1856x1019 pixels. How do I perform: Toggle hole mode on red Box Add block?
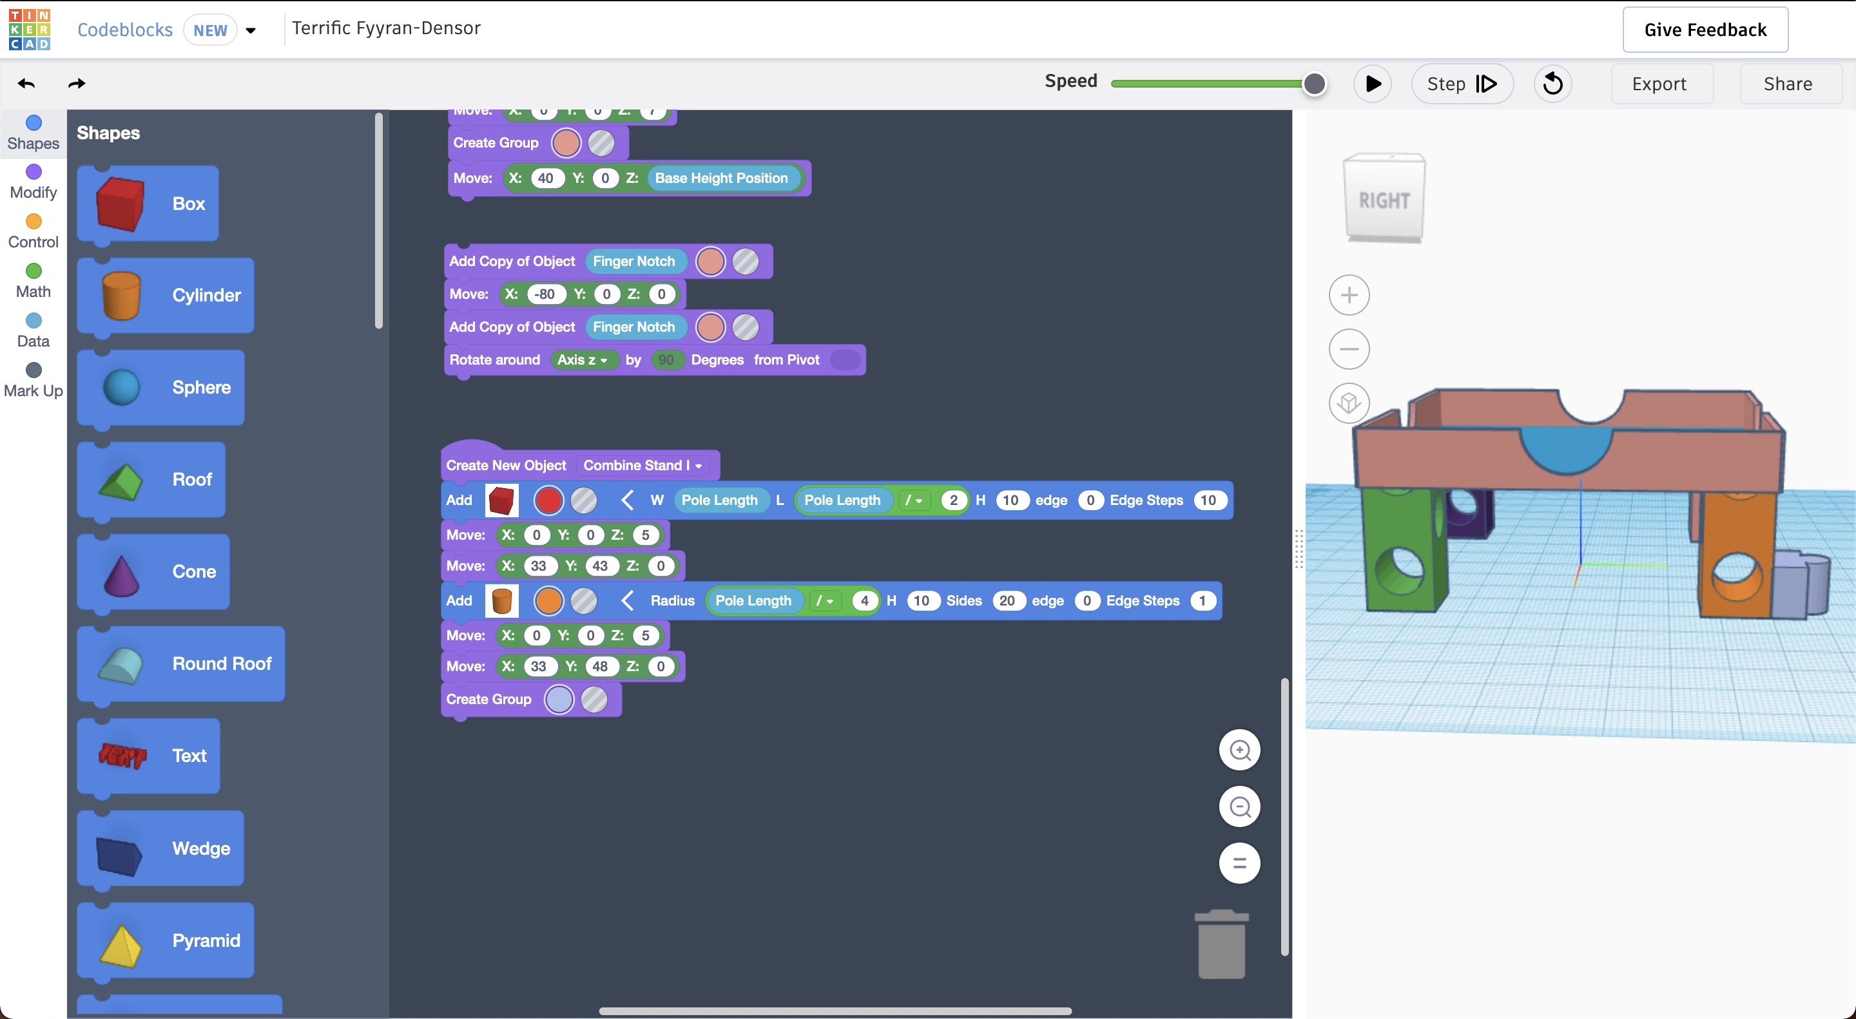click(x=584, y=500)
